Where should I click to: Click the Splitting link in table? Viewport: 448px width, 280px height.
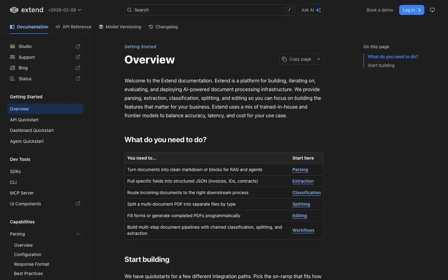[x=301, y=204]
